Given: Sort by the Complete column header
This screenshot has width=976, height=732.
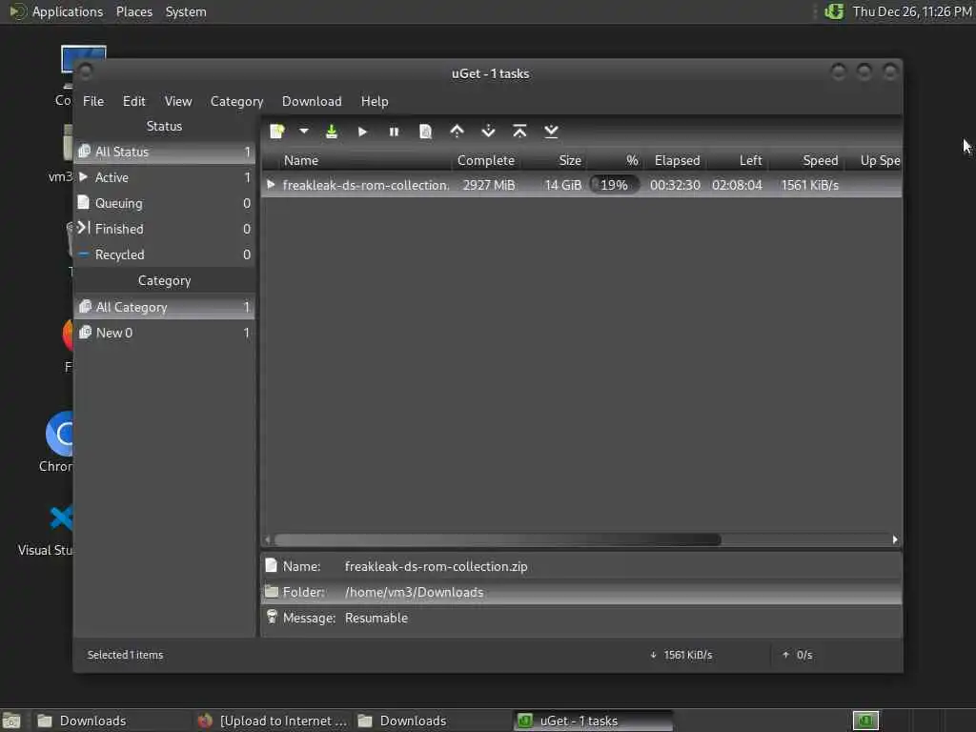Looking at the screenshot, I should (486, 160).
